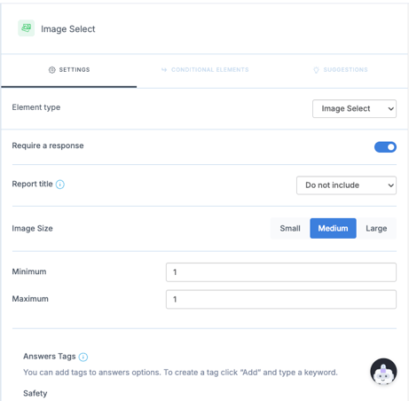The width and height of the screenshot is (409, 401).
Task: Click the lightbulb icon beside Suggestions
Action: (316, 70)
